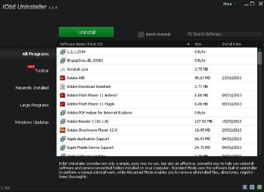Select Adobe Flash Player 11 Plugin text
This screenshot has width=264, height=192.
(91, 104)
